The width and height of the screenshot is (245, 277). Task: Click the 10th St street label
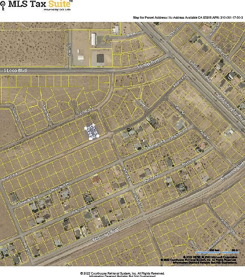tap(173, 32)
